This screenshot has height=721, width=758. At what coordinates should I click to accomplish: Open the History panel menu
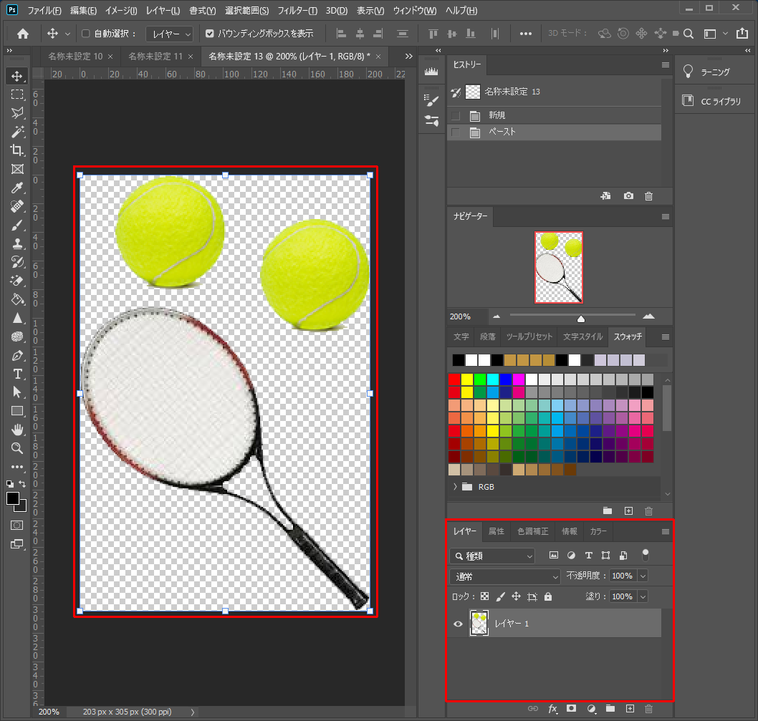tap(665, 64)
